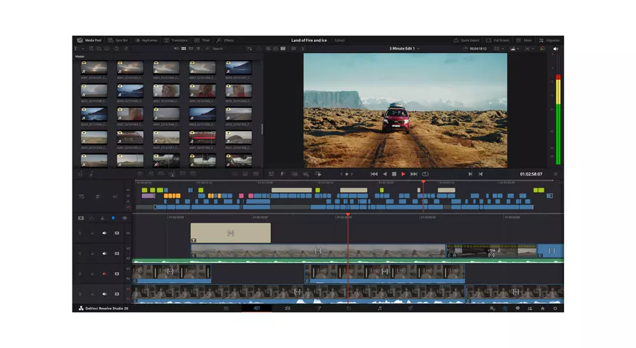Open Project Settings gear icon
This screenshot has width=636, height=348.
555,308
